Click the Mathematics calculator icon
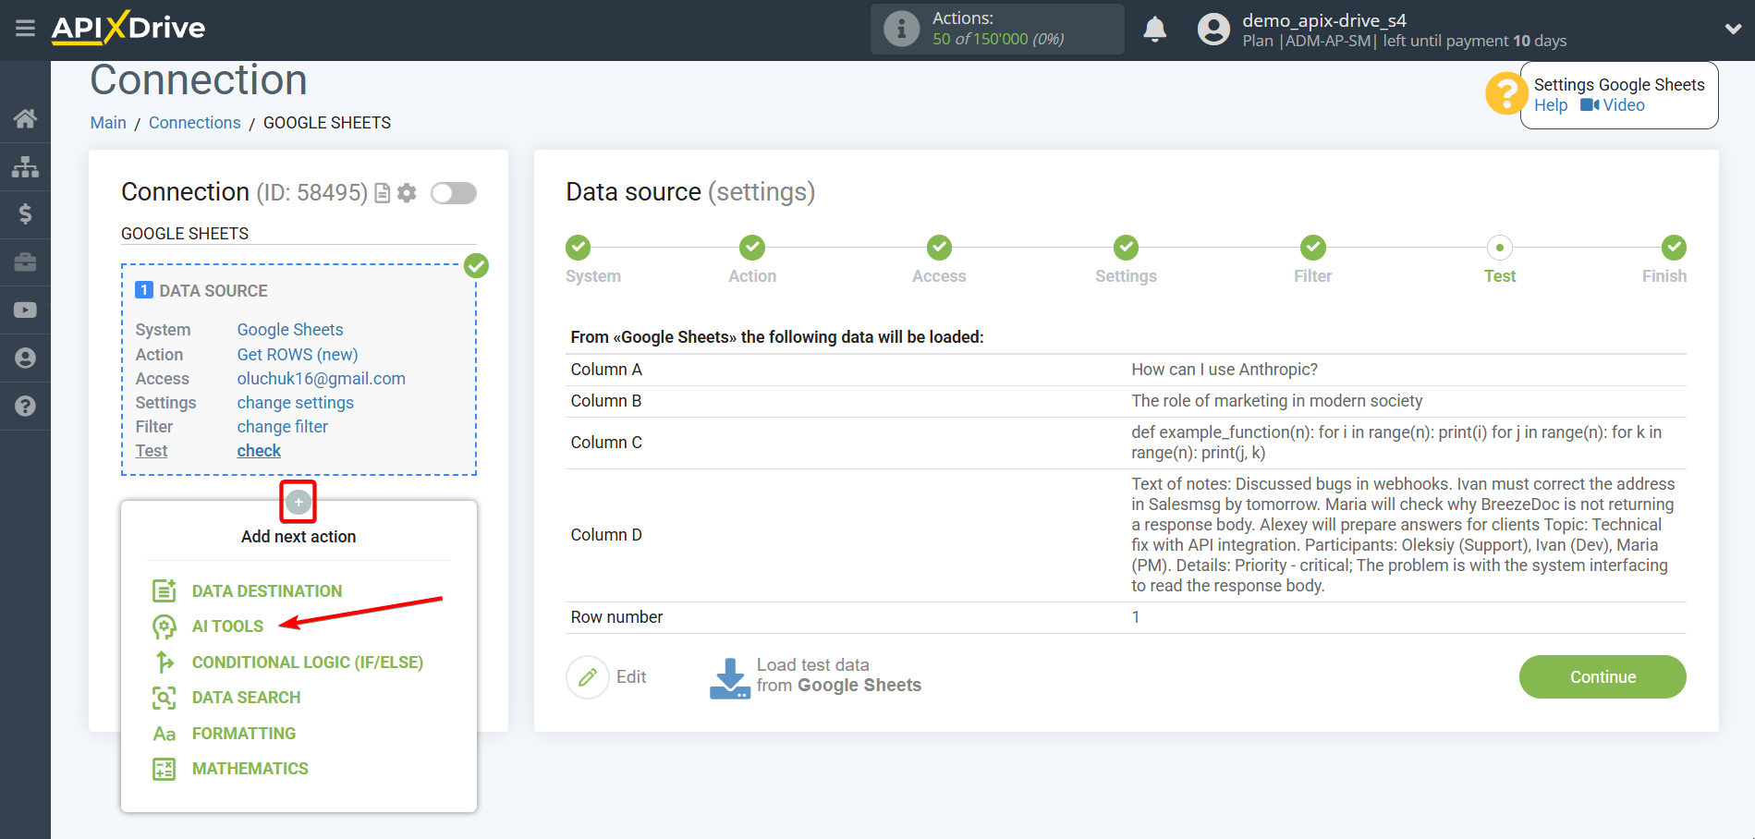 [x=164, y=769]
